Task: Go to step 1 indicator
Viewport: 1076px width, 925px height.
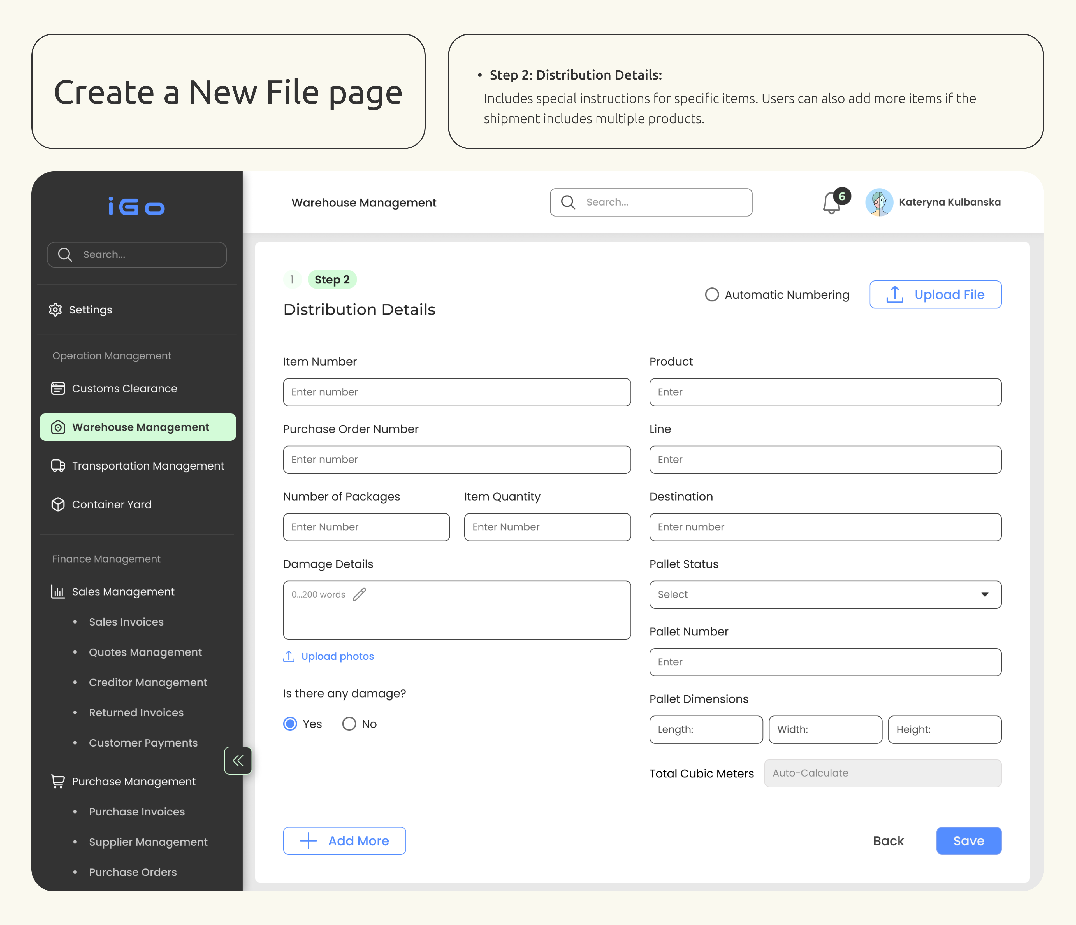Action: pos(292,280)
